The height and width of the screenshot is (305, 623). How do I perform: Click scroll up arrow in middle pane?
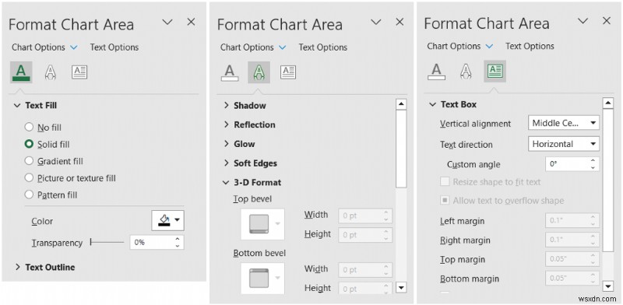pos(401,104)
